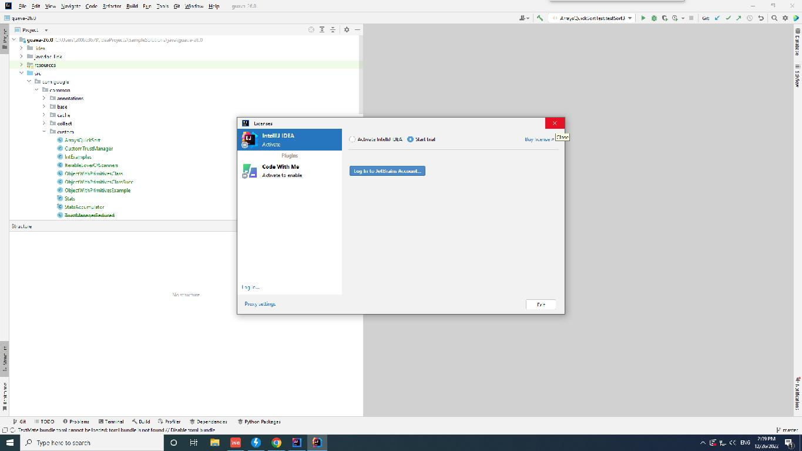Select Code With Me plugin entry
802x451 pixels.
(x=290, y=171)
